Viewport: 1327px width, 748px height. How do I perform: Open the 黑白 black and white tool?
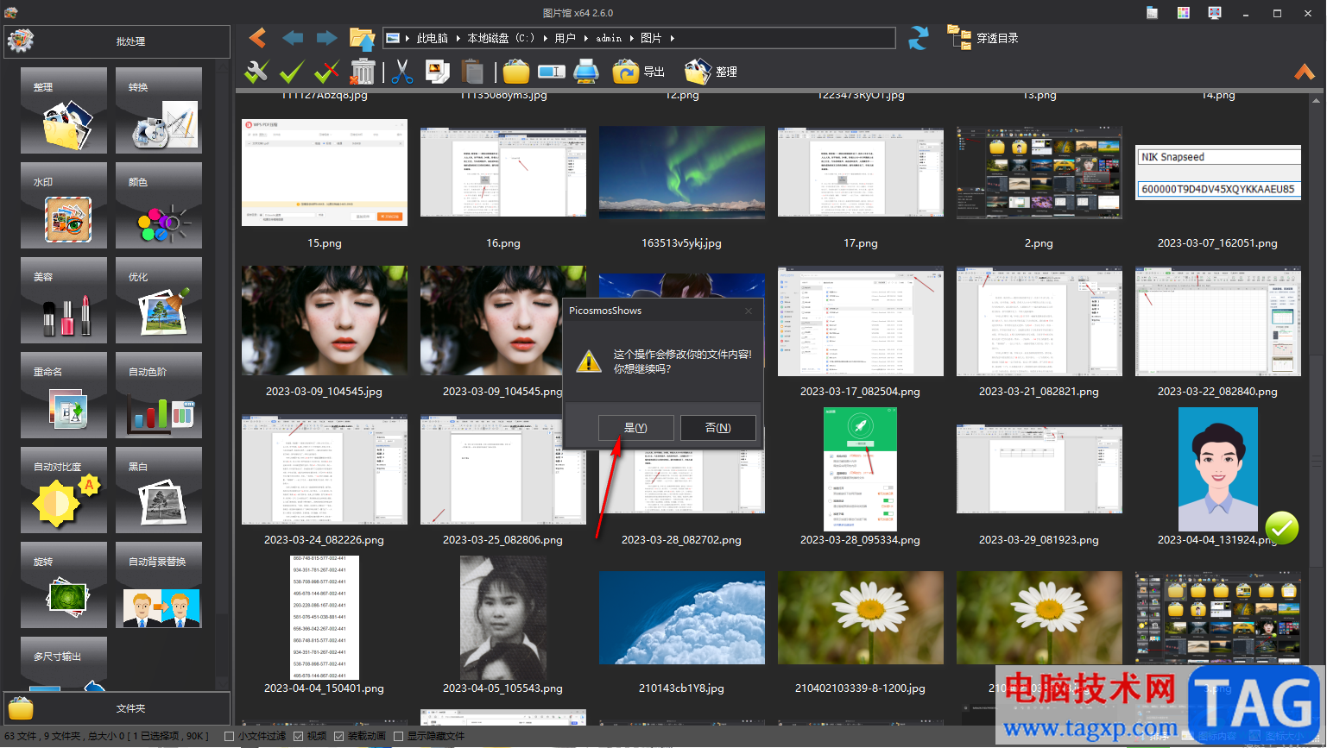click(x=159, y=490)
